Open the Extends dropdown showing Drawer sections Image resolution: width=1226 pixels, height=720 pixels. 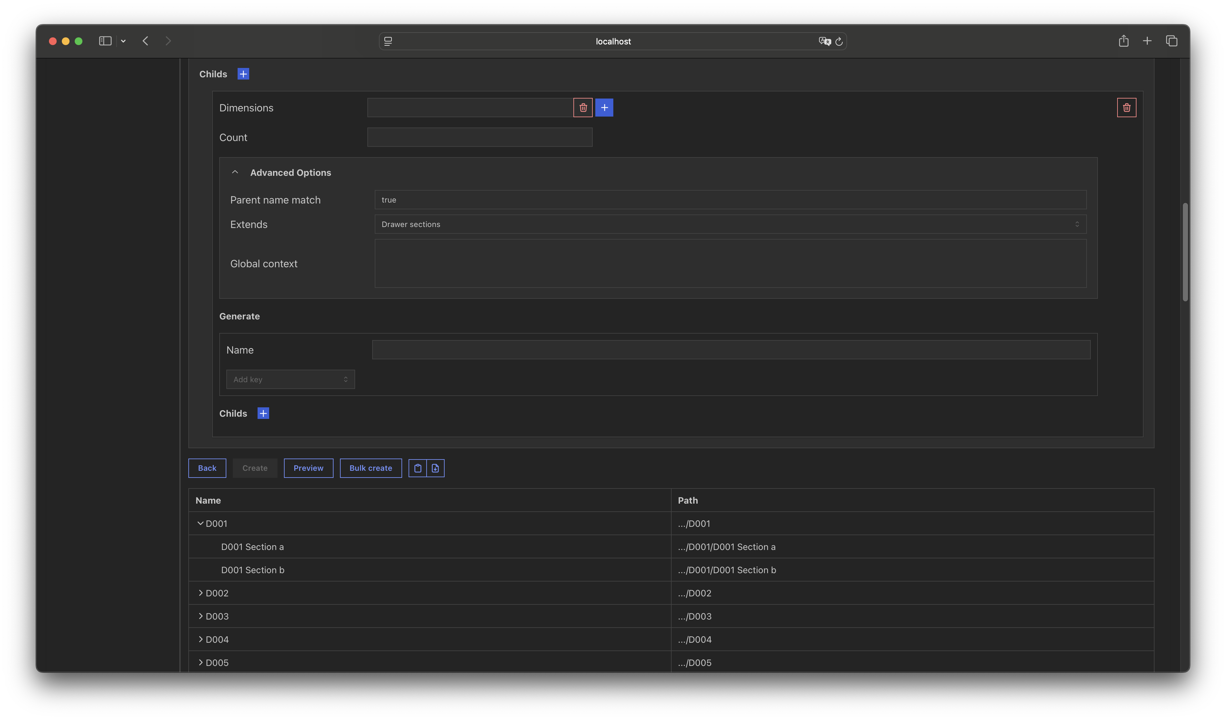click(x=730, y=224)
